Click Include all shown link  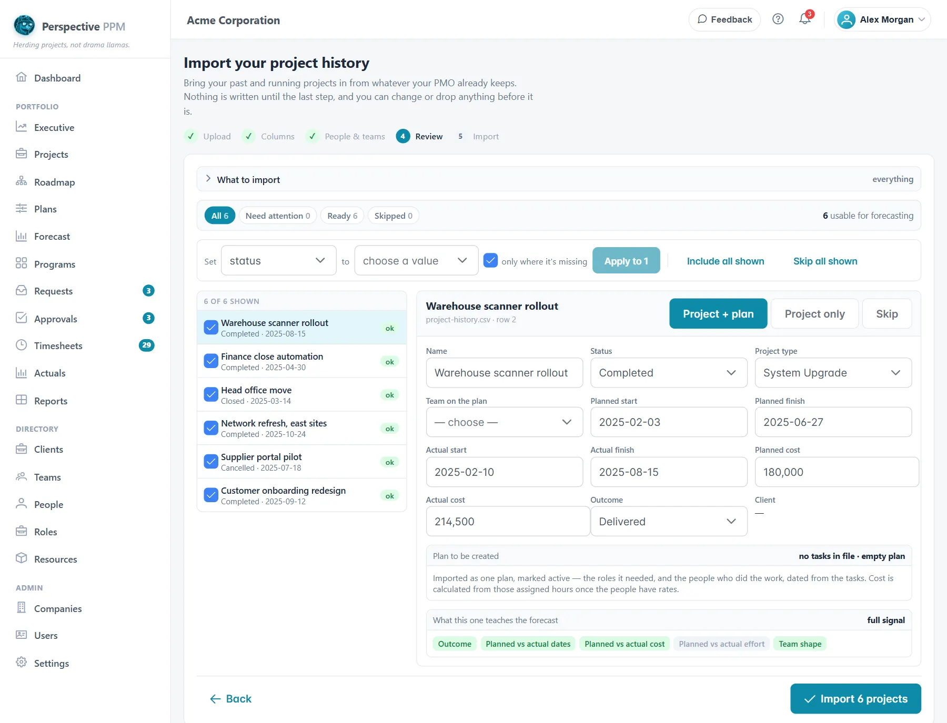pyautogui.click(x=726, y=261)
